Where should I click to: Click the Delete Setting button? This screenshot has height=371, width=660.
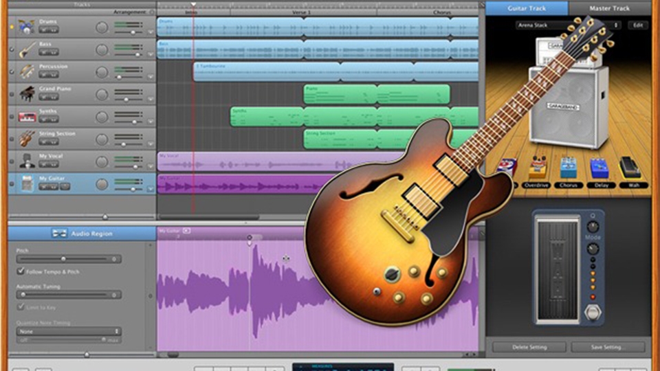click(529, 347)
